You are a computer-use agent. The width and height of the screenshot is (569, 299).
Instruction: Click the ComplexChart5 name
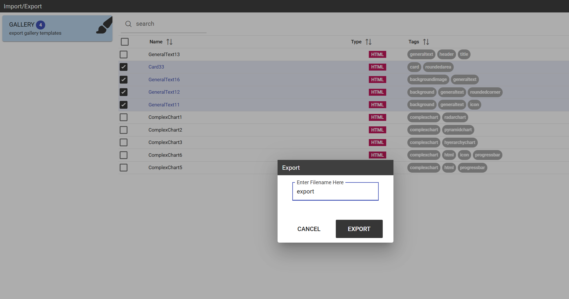165,168
